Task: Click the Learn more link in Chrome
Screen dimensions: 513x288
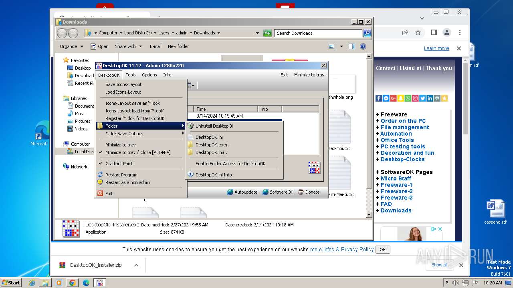Action: click(436, 48)
